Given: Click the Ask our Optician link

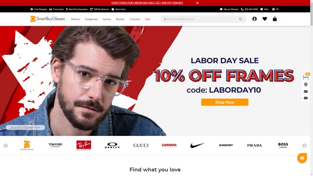Looking at the screenshot, I should [229, 9].
